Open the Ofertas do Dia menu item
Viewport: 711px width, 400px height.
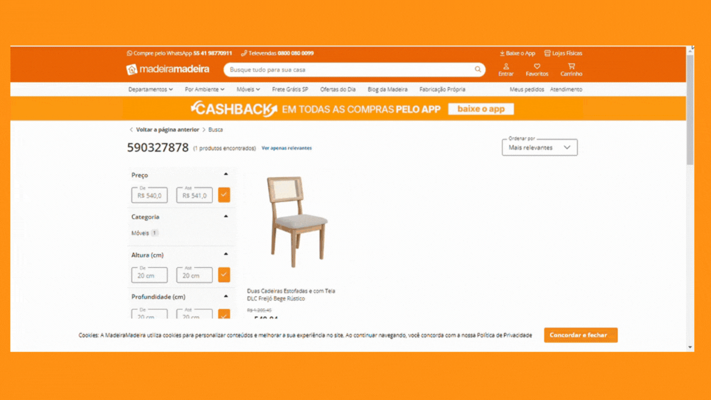pyautogui.click(x=338, y=89)
